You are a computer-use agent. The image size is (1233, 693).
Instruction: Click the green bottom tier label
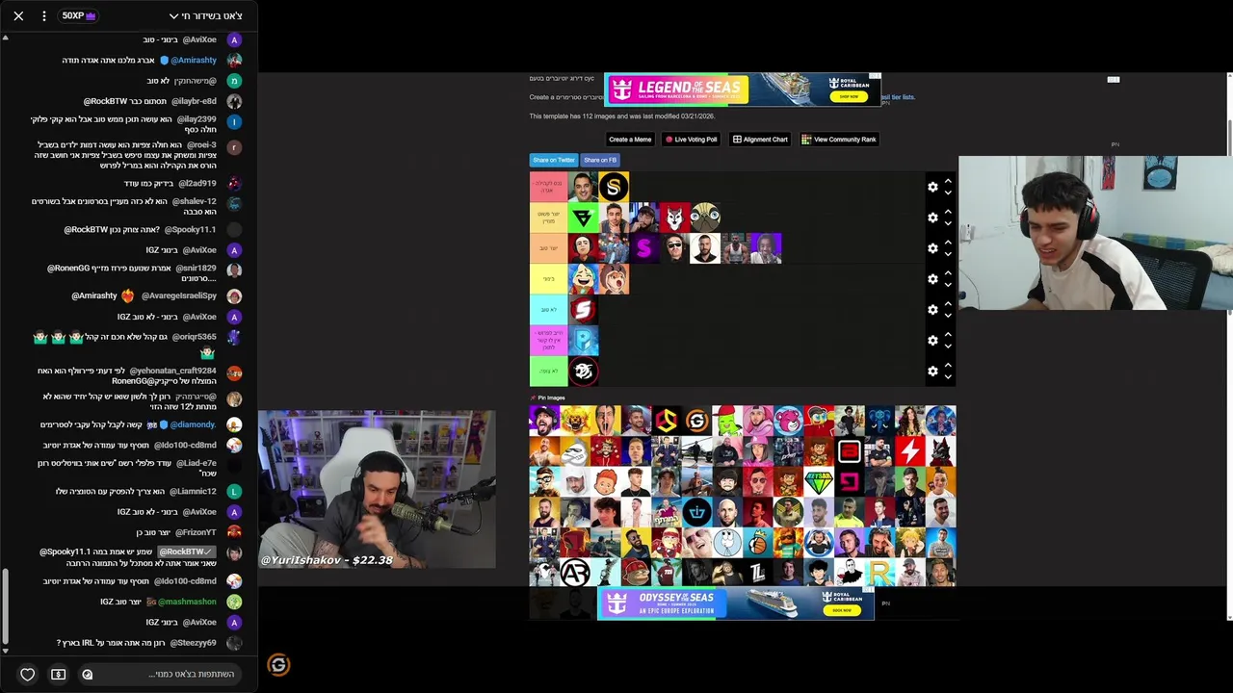point(548,372)
